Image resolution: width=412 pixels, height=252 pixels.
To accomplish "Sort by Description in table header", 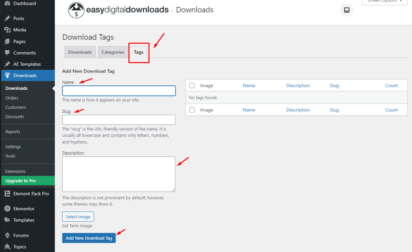I will 298,85.
